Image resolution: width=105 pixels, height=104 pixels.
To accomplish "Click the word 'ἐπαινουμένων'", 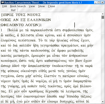I will coord(34,97).
